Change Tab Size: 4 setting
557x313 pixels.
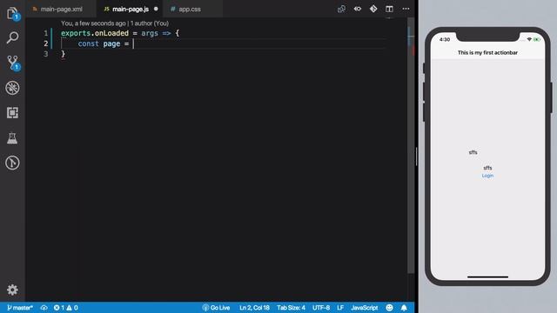[291, 308]
